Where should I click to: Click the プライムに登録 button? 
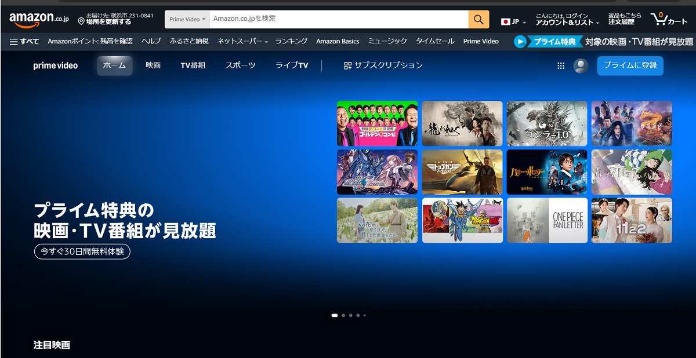[630, 65]
